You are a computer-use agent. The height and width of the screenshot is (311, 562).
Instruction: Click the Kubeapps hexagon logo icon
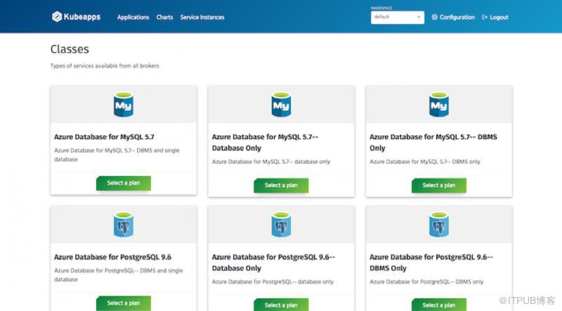[57, 16]
